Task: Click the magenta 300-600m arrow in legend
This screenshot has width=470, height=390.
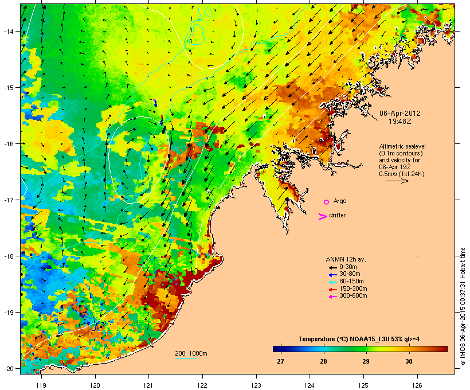Action: [332, 297]
